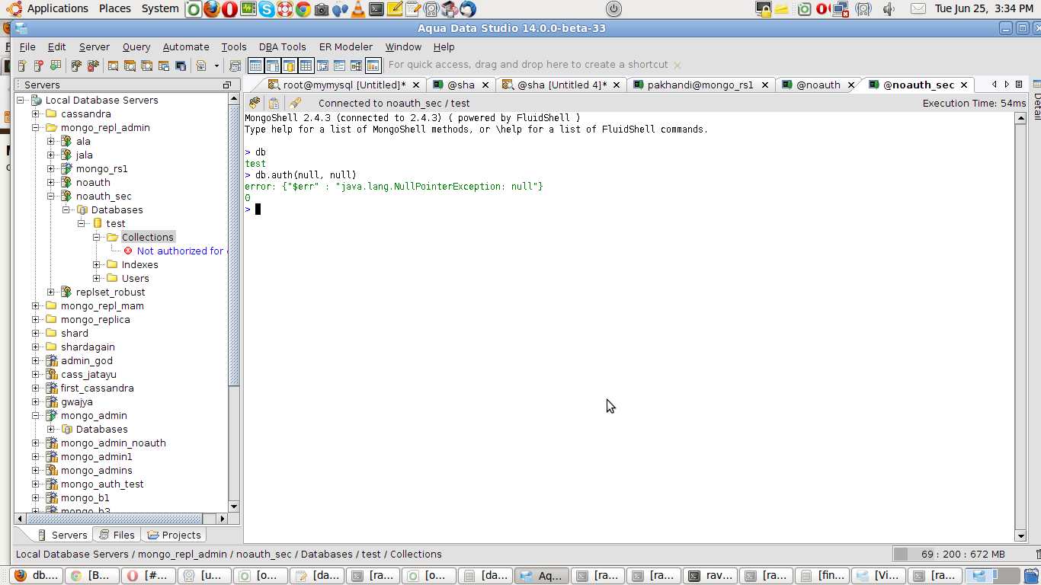1041x585 pixels.
Task: Select the Collections folder in tree
Action: click(x=148, y=237)
